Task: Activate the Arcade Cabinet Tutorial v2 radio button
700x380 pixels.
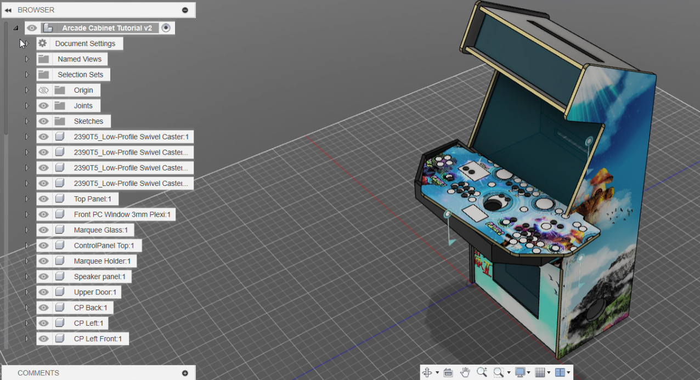Action: pos(166,28)
